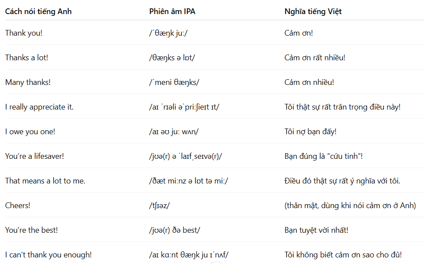Click the translation 'Cảm ơn rất nhiều!'
424x264 pixels.
pos(315,58)
